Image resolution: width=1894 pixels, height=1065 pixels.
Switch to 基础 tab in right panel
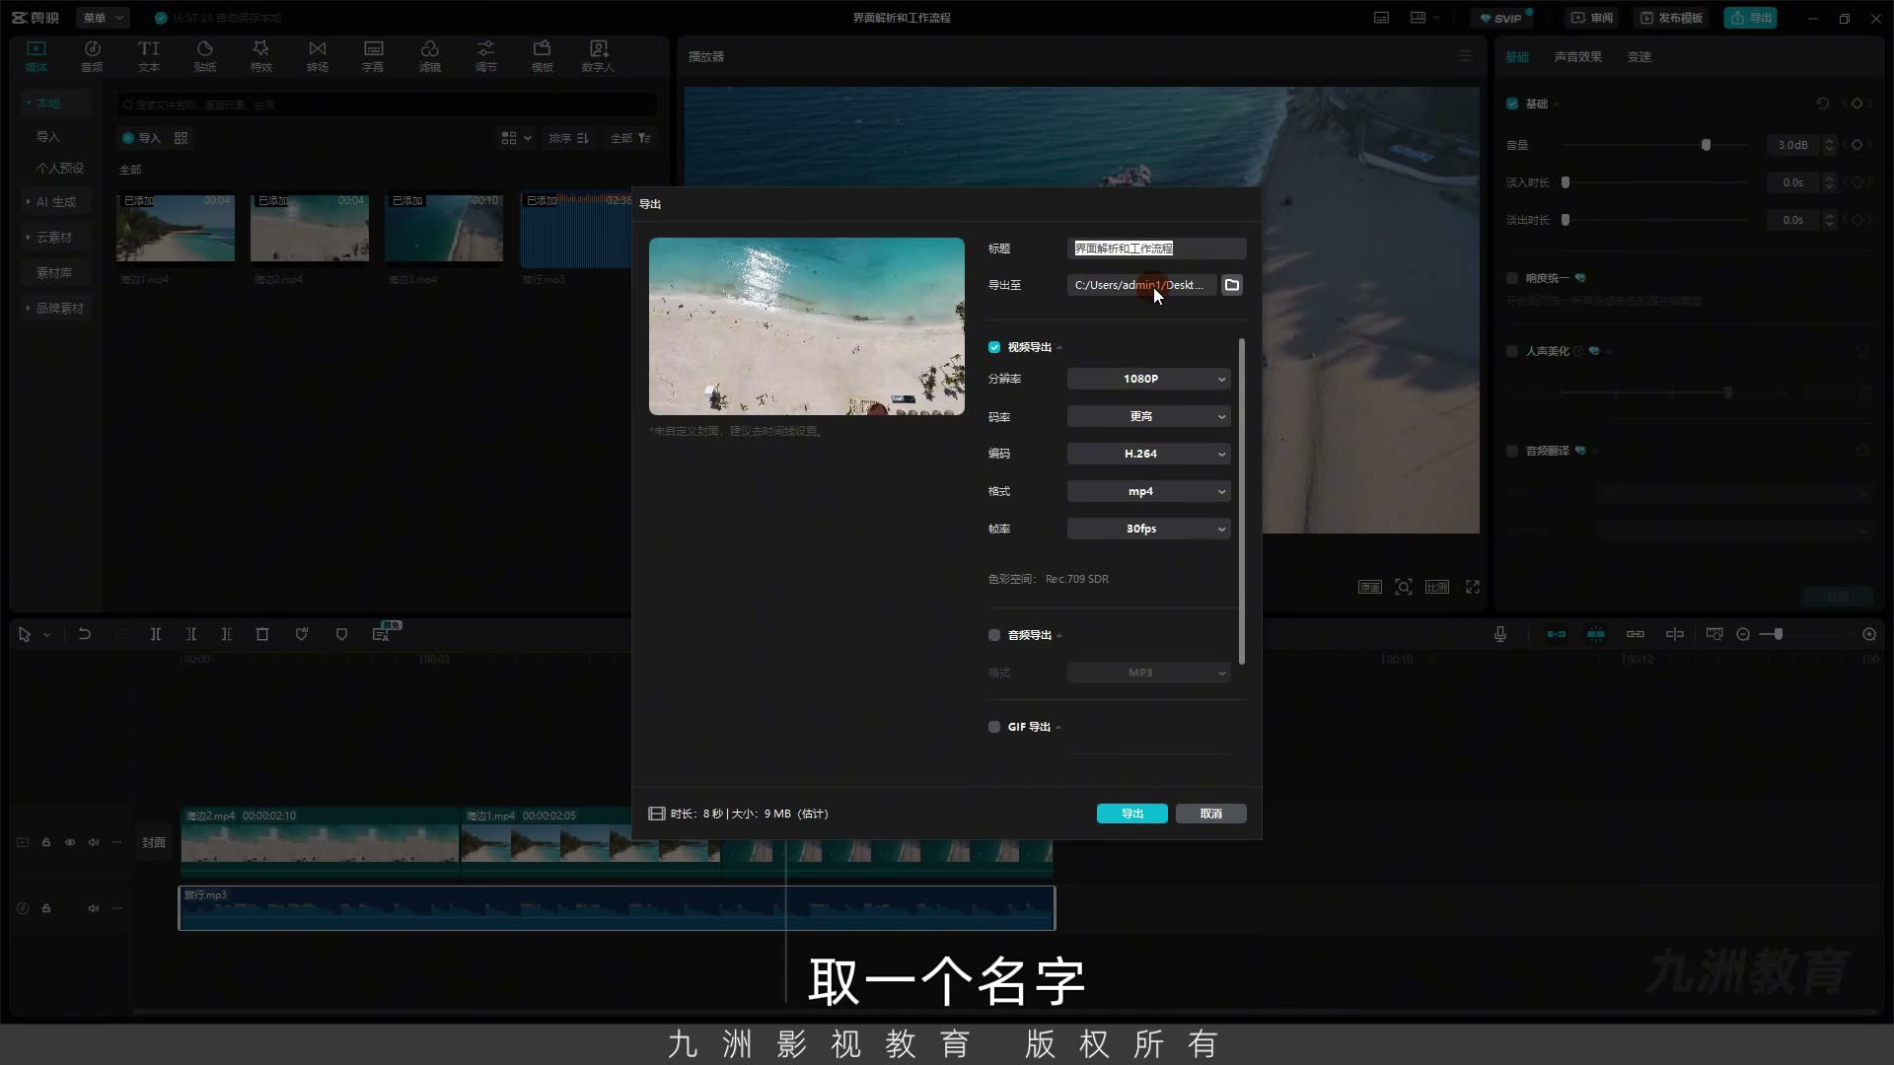pos(1517,56)
